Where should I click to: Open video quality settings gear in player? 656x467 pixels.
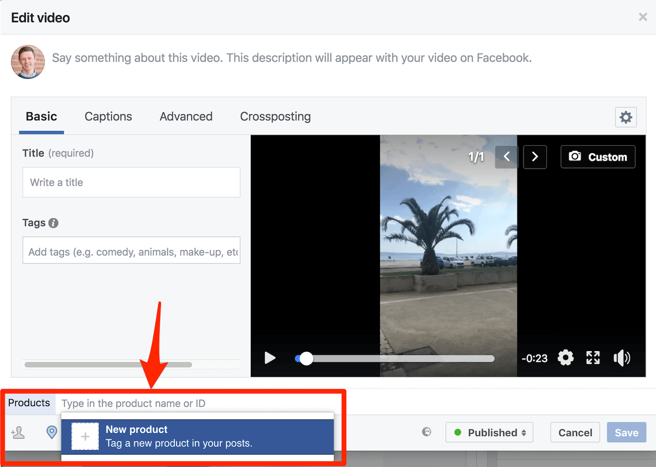coord(565,358)
